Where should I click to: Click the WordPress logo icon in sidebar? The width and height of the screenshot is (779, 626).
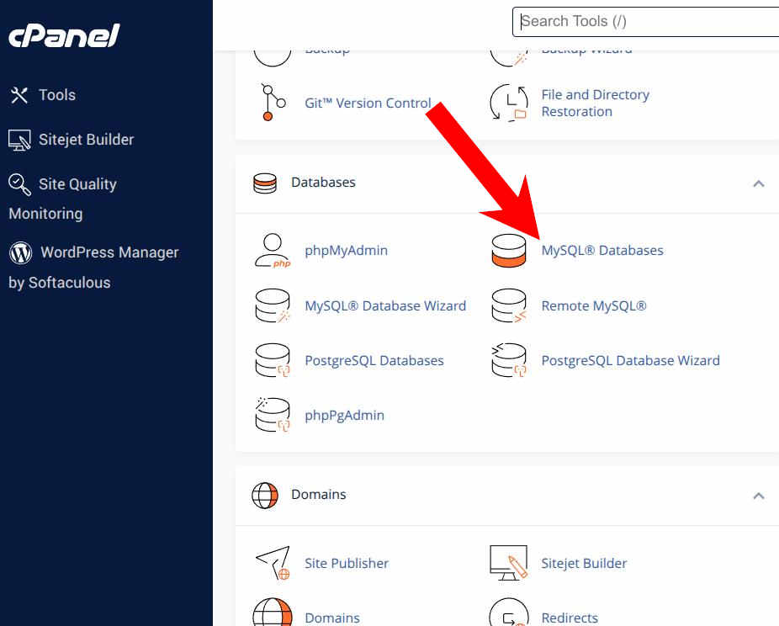coord(21,252)
